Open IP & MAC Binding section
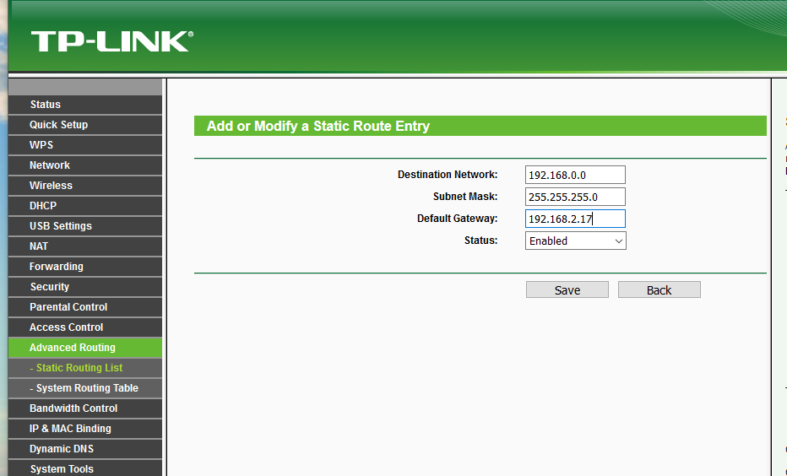This screenshot has height=476, width=787. pos(85,429)
